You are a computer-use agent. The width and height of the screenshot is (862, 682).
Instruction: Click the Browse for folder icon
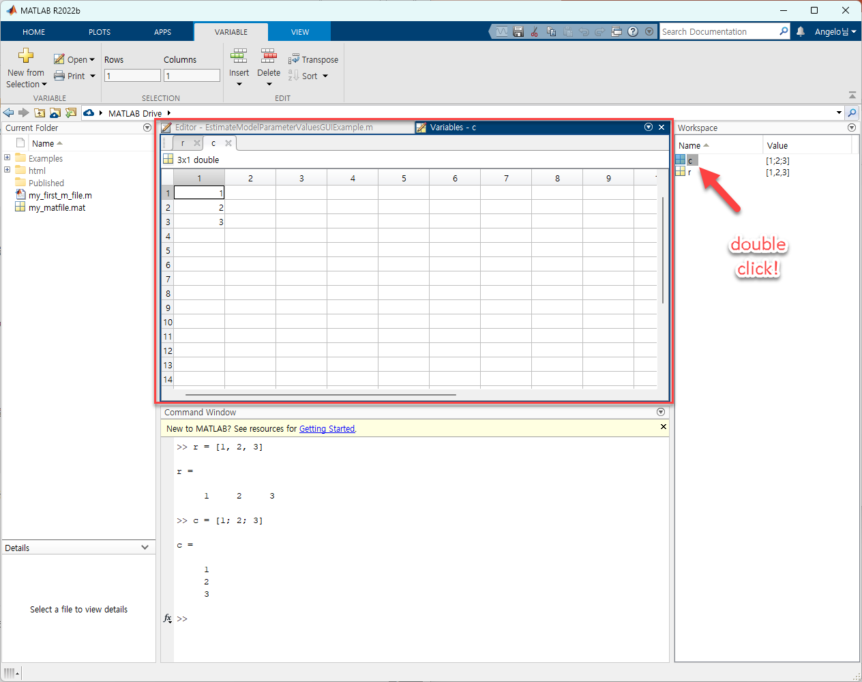click(x=55, y=113)
